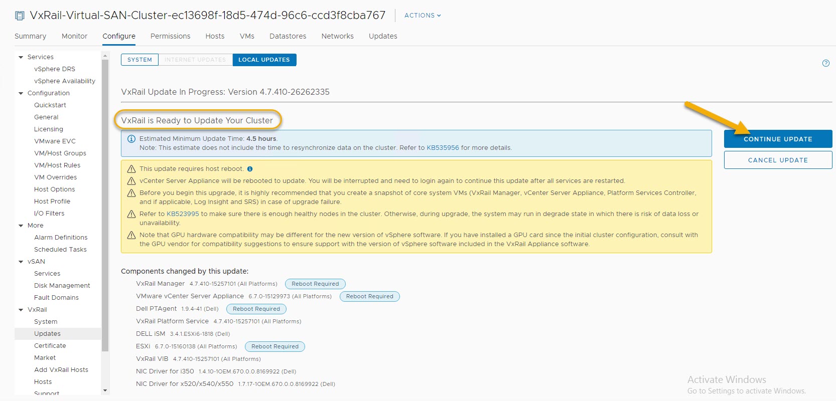This screenshot has width=836, height=401.
Task: Click the sidebar scrollbar down arrow
Action: coord(105,390)
